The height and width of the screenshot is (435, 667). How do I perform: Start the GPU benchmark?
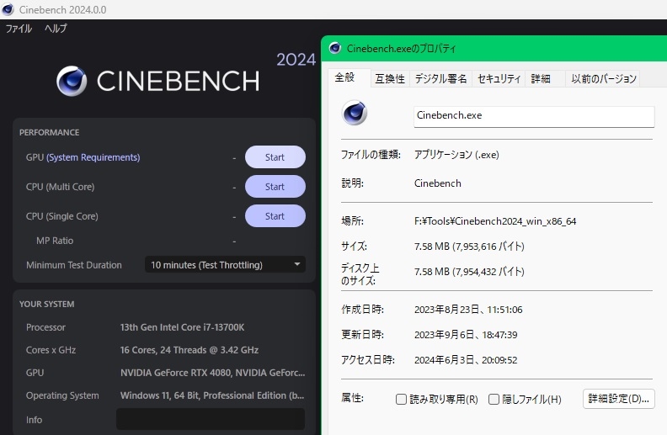tap(275, 157)
